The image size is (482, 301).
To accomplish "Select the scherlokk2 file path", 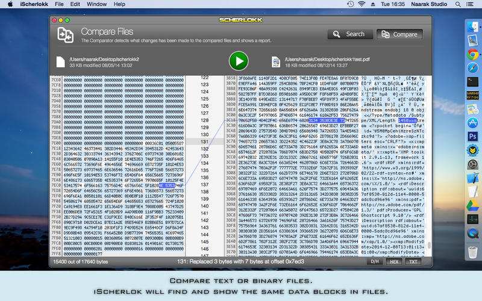I will (104, 59).
